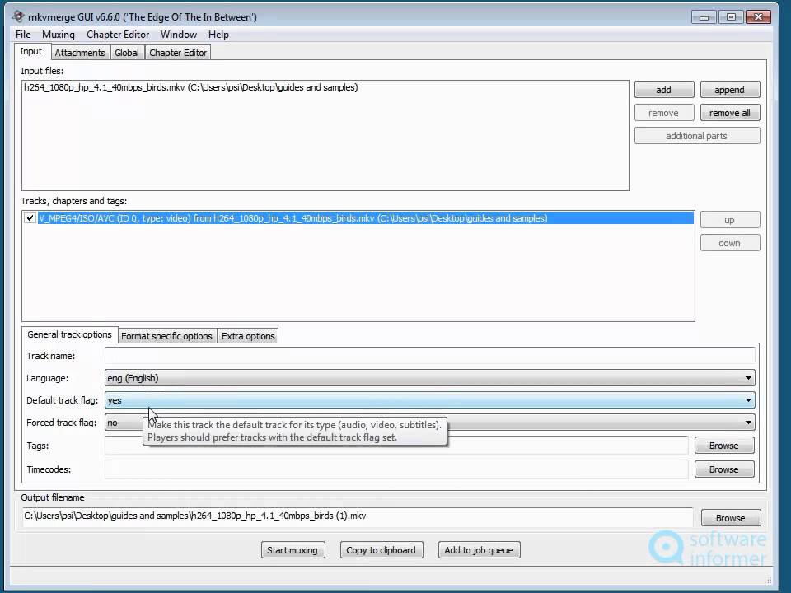Open the Muxing menu
The image size is (791, 593).
pos(59,35)
